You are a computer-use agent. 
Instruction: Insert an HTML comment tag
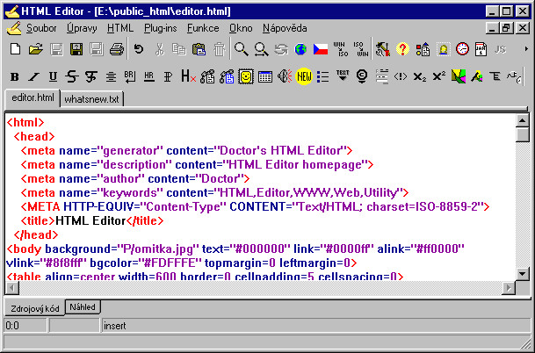pos(401,76)
